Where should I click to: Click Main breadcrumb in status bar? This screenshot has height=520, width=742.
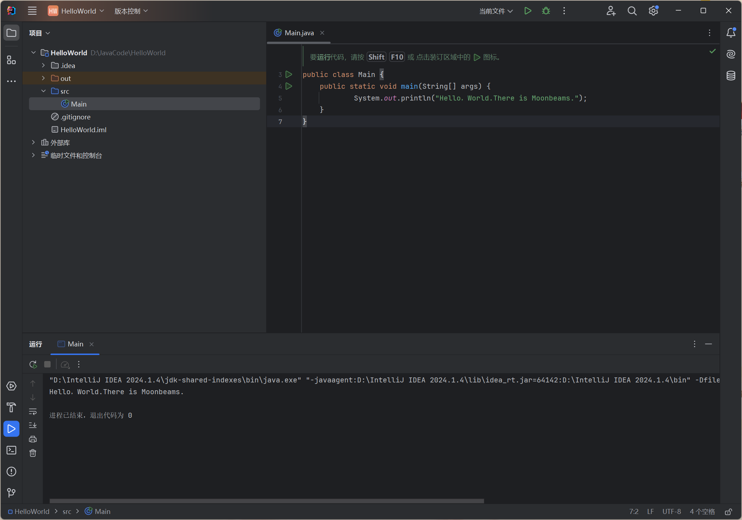98,511
